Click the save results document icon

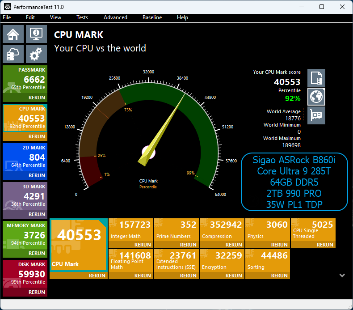point(316,78)
